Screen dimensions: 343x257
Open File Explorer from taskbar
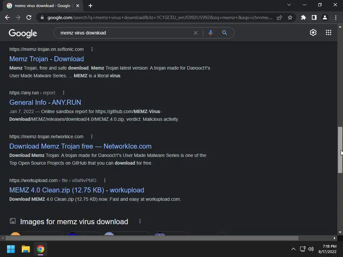click(25, 249)
